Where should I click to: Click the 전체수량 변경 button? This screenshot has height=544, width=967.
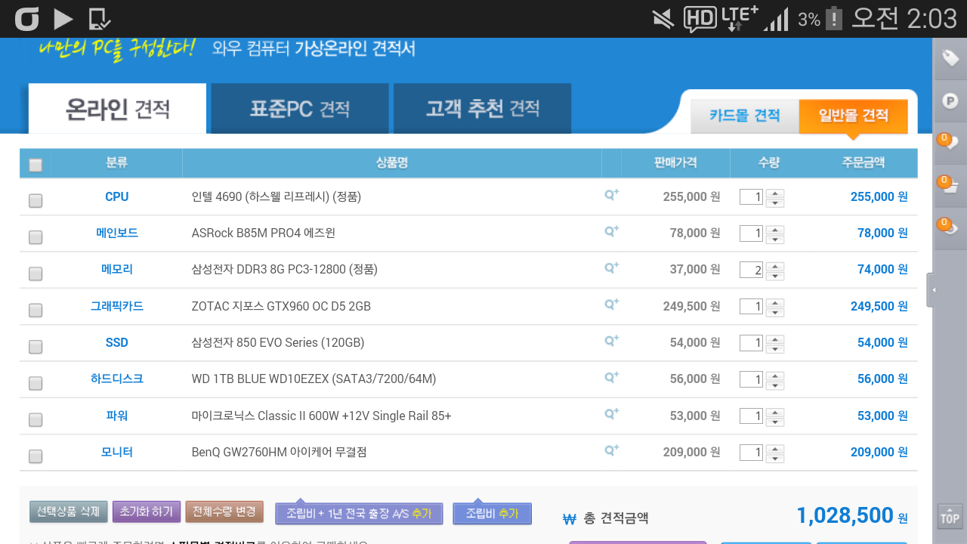(x=224, y=512)
